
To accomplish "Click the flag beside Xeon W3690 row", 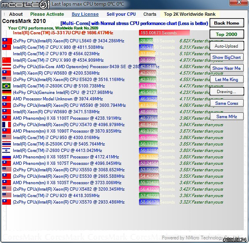I will coord(6,112).
